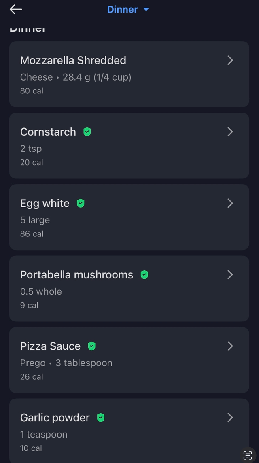
Task: Open Portabella mushrooms chevron arrow
Action: tap(230, 275)
